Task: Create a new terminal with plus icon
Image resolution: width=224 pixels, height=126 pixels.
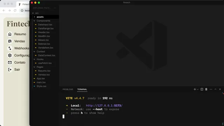Action: (x=195, y=89)
